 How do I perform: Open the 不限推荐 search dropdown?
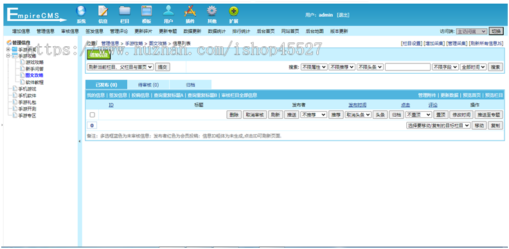[x=342, y=67]
